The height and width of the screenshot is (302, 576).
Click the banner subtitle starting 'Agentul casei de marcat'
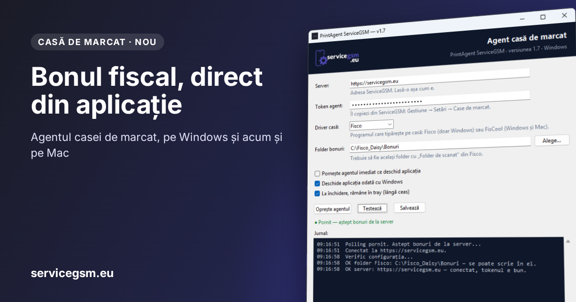[156, 145]
